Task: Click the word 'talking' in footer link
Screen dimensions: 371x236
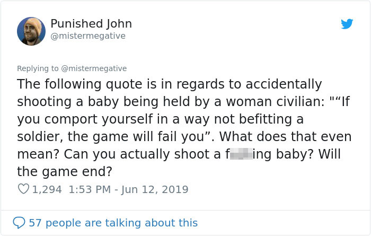Action: pyautogui.click(x=123, y=223)
